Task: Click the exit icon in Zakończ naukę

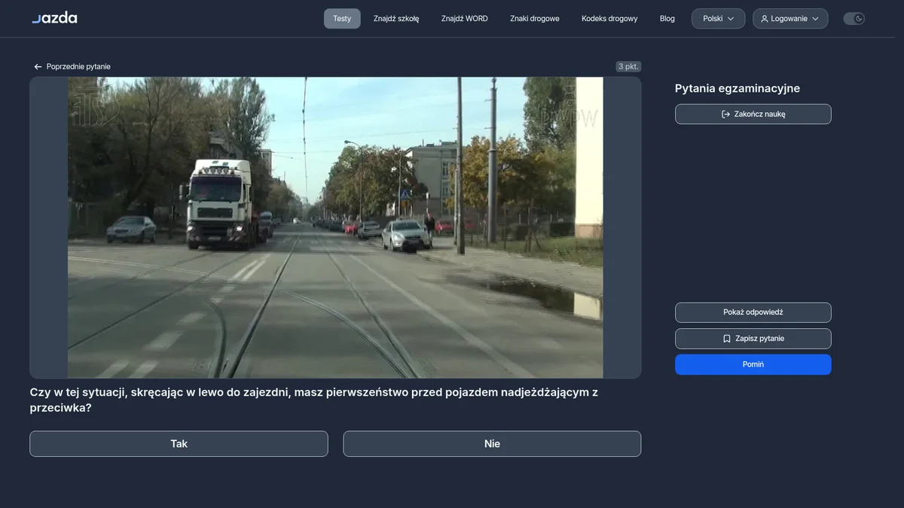Action: point(725,114)
